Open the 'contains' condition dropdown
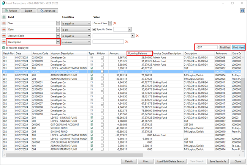This screenshot has width=247, height=165. [x=76, y=42]
